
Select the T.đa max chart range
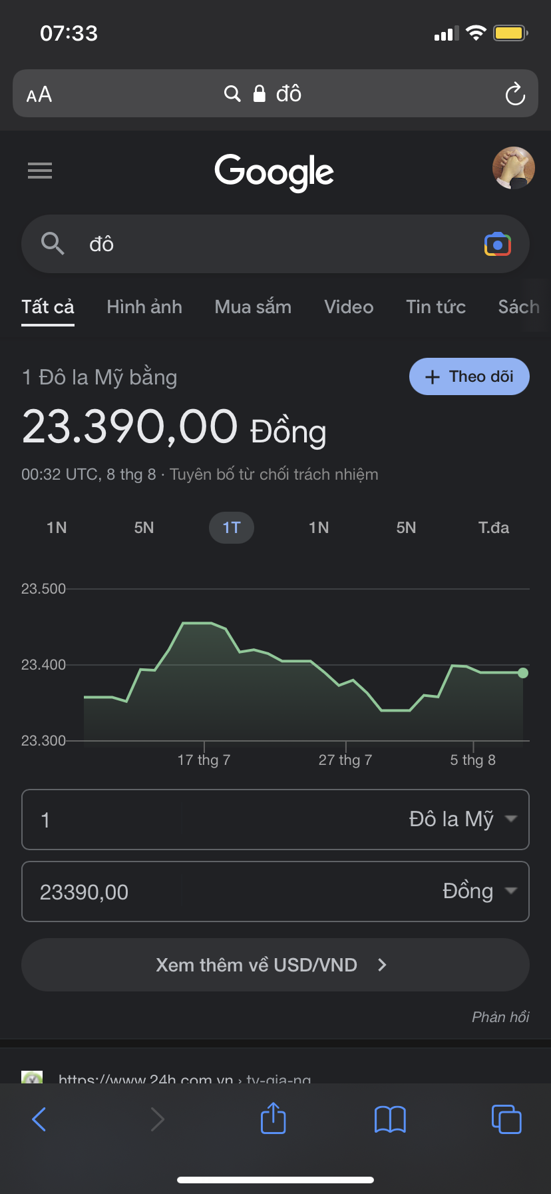click(x=494, y=528)
